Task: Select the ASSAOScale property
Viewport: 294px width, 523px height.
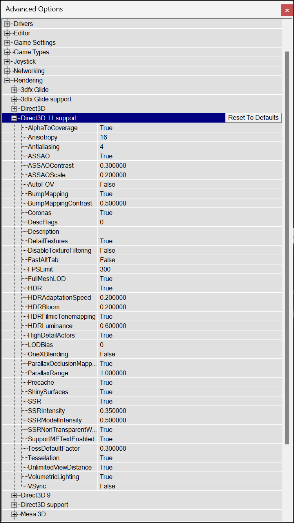Action: point(47,175)
